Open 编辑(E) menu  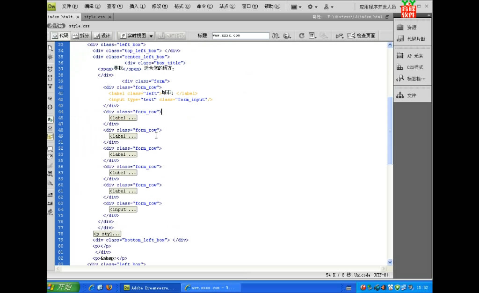(92, 7)
